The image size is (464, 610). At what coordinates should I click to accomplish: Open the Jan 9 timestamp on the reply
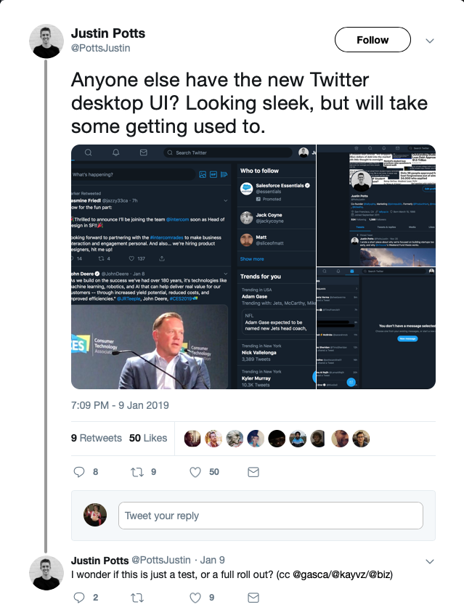[x=210, y=560]
